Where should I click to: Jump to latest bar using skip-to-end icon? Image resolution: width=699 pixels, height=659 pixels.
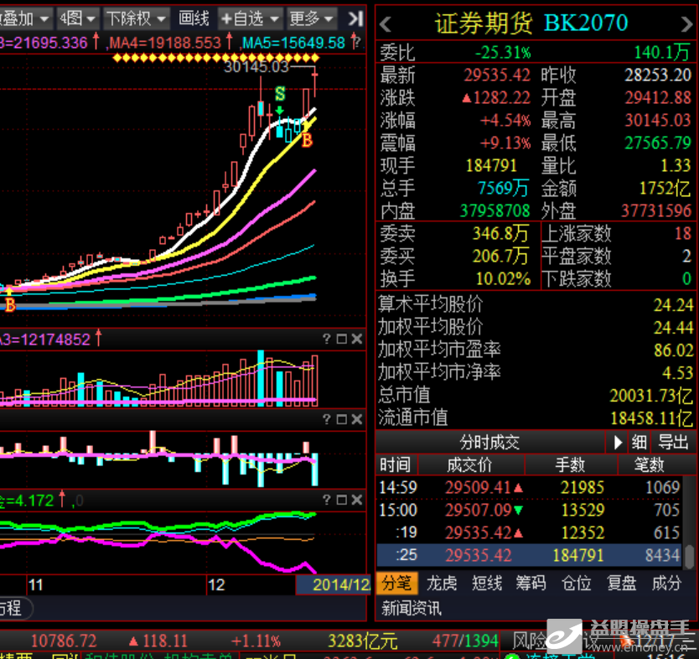355,18
